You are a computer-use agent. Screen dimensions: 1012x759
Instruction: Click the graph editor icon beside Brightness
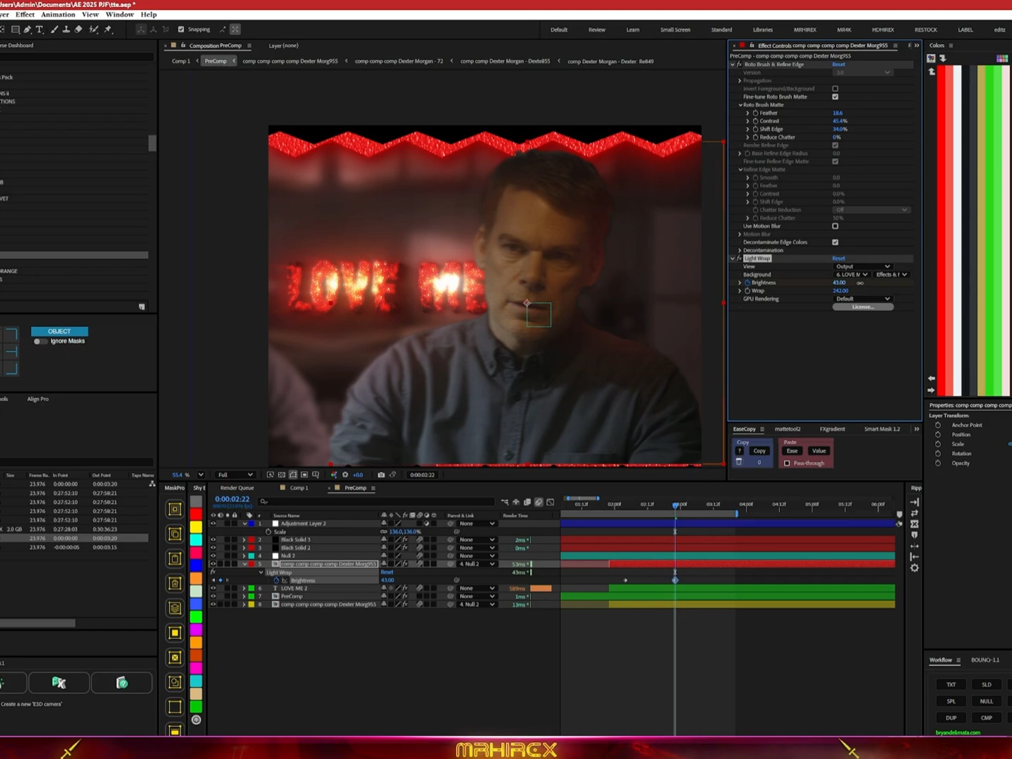[285, 580]
